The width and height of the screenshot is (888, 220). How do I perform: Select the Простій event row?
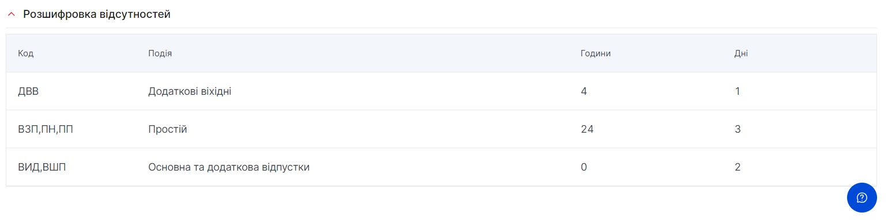tap(441, 129)
